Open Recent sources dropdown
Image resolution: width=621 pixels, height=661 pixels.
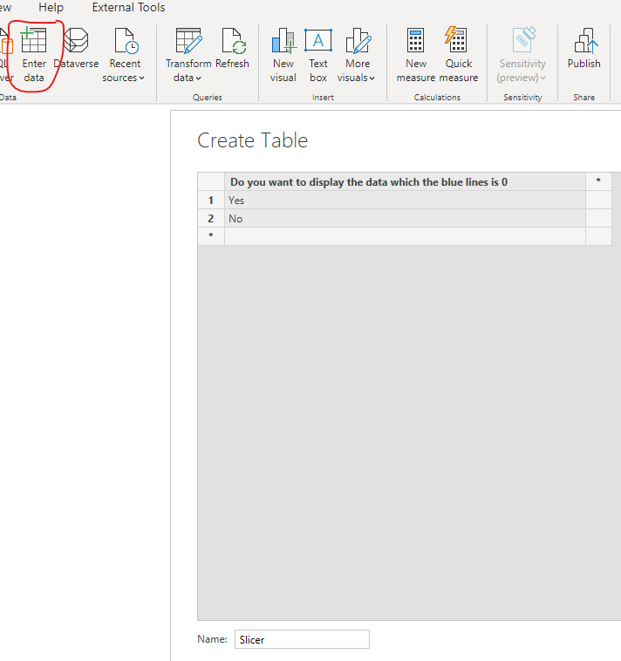pos(124,55)
